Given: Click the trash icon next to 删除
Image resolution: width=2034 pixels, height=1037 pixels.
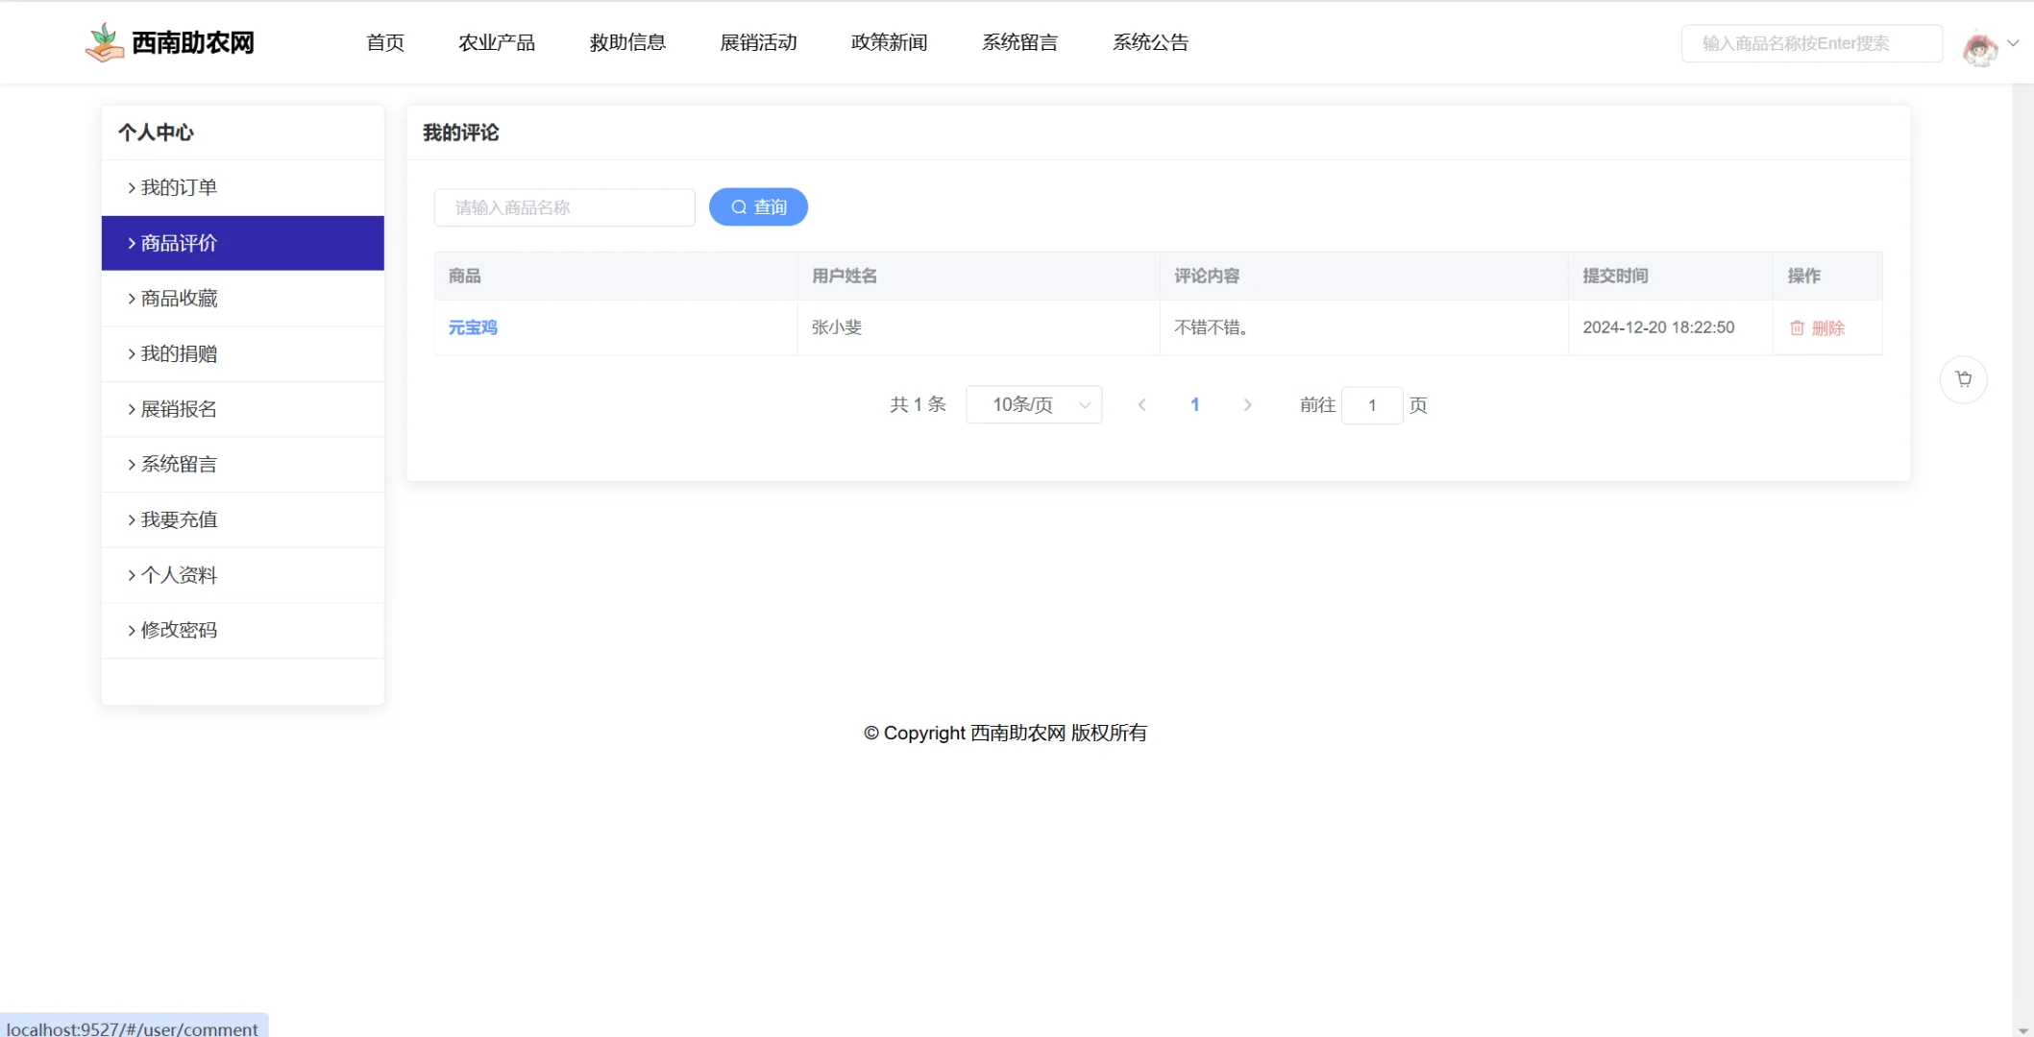Looking at the screenshot, I should 1798,327.
